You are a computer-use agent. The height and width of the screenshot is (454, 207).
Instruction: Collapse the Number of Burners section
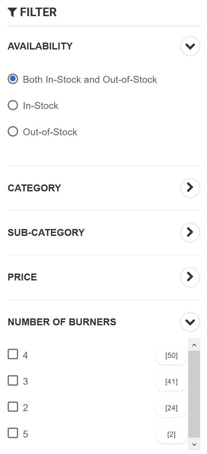[190, 322]
